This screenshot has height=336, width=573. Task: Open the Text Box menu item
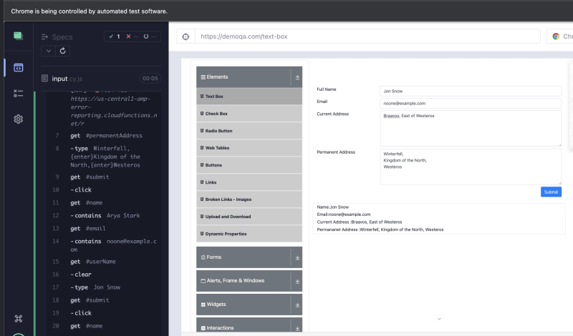pyautogui.click(x=249, y=97)
